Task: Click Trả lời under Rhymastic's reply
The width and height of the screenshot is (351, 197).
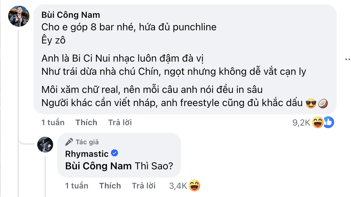Action: click(x=144, y=186)
